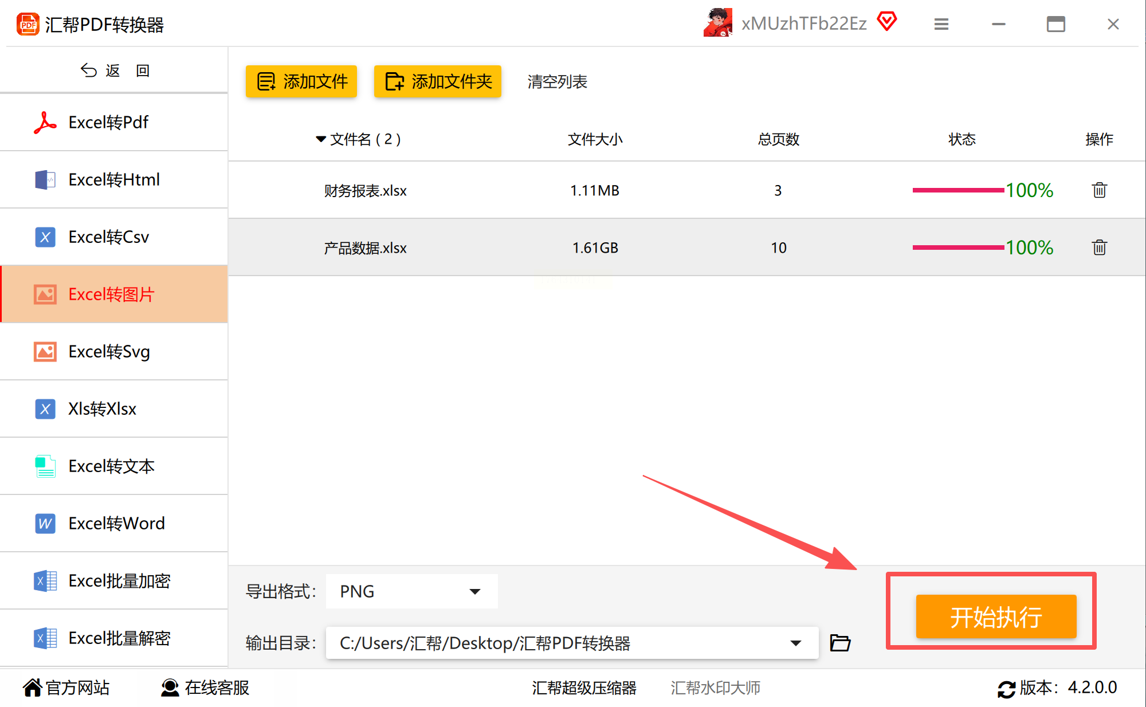
Task: Open 在线客服 support link
Action: point(205,688)
